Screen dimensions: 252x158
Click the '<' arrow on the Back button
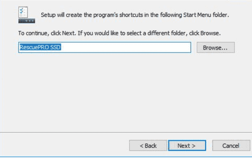[x=142, y=146]
